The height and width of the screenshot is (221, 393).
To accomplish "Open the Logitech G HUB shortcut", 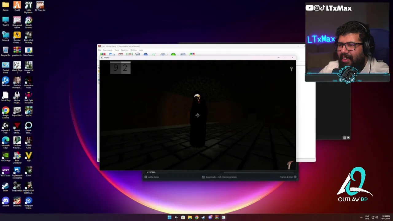I will (x=6, y=127).
